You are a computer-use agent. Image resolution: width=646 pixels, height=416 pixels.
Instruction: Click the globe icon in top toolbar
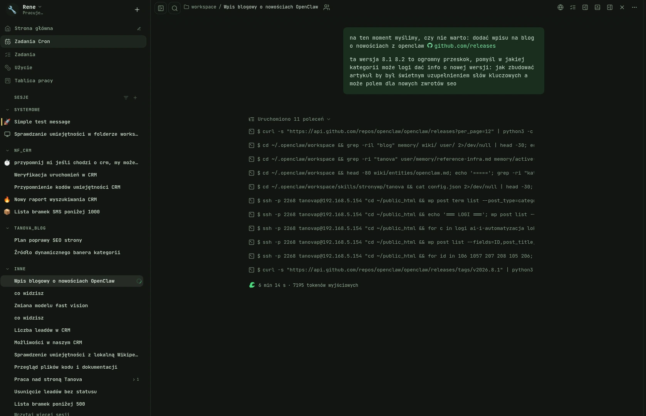[560, 7]
